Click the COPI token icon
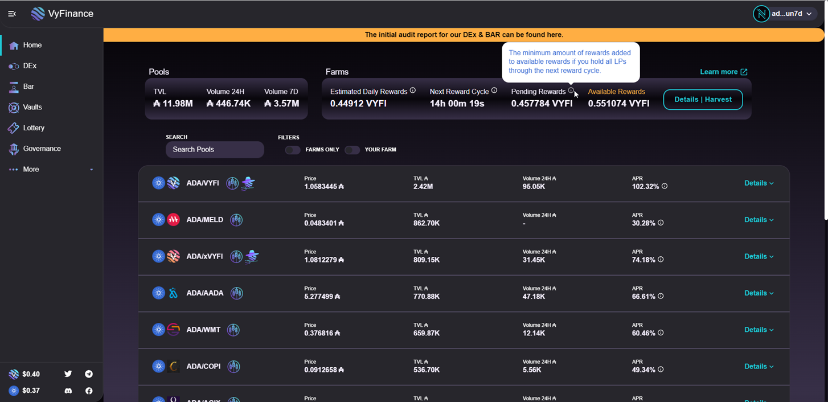 pos(173,366)
